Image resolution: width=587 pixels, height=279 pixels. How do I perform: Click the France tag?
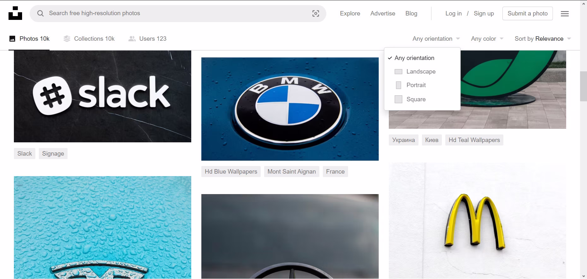coord(335,172)
